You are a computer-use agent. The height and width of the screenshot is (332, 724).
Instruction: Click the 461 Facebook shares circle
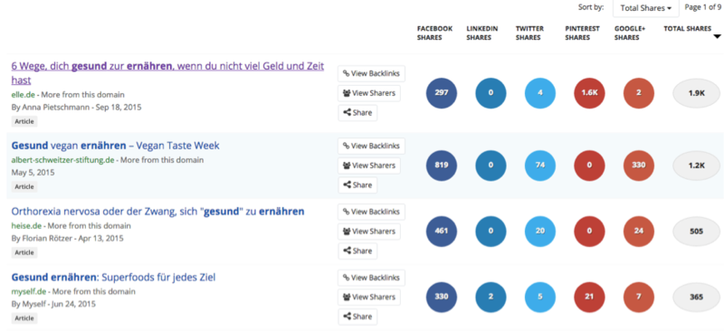point(442,232)
